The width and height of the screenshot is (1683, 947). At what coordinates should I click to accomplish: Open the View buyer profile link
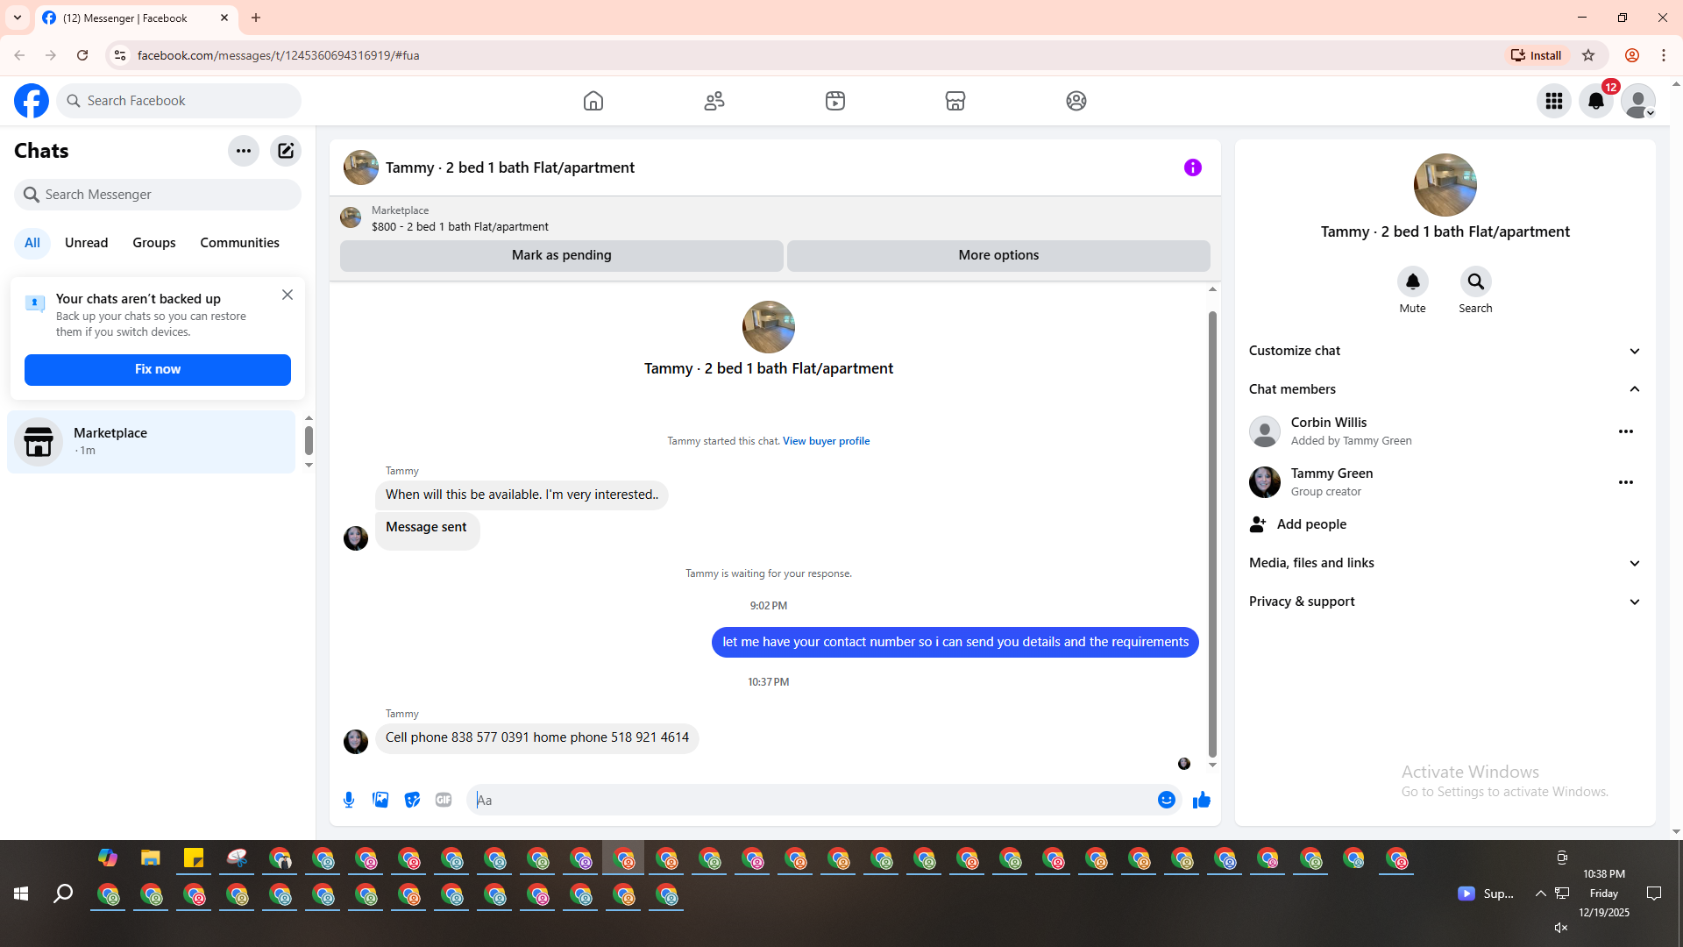point(826,441)
